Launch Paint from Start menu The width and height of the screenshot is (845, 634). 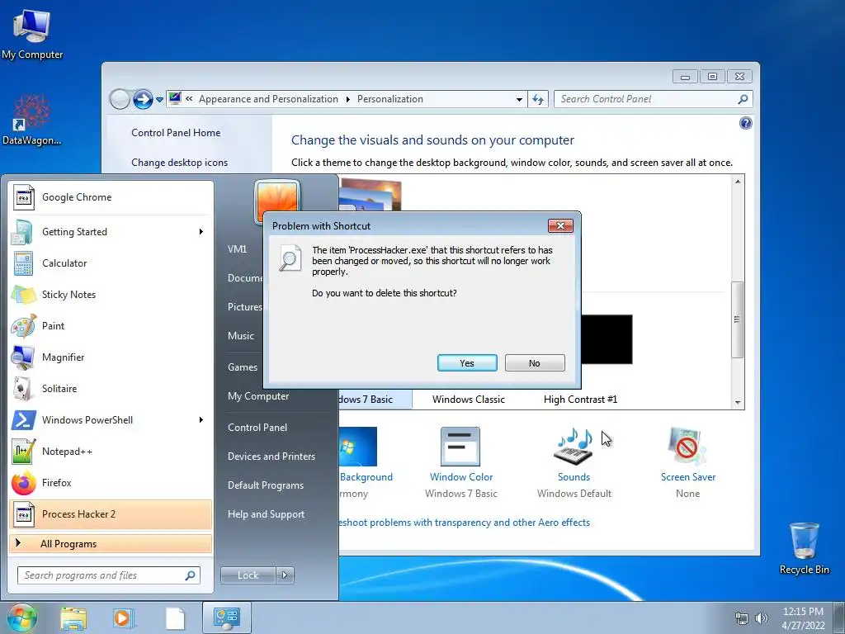111,325
